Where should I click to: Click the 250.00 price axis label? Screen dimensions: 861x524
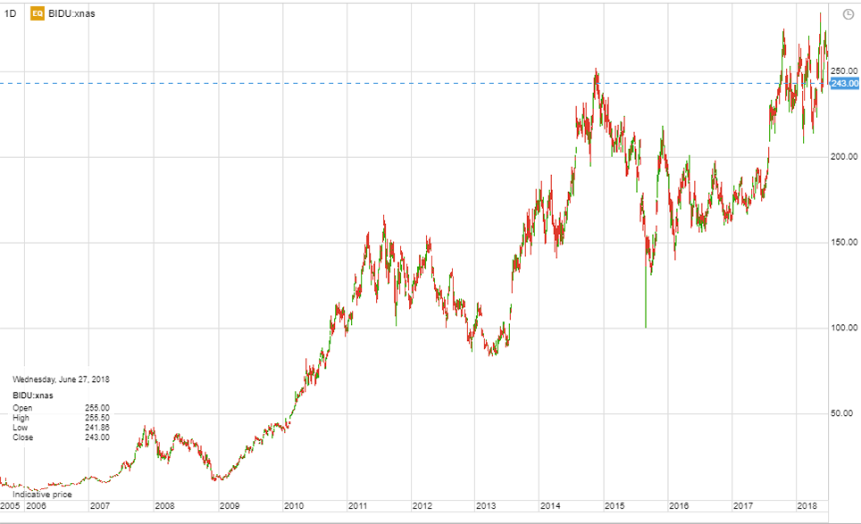click(844, 71)
